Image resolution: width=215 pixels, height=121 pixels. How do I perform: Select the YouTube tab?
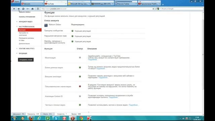coord(55,4)
